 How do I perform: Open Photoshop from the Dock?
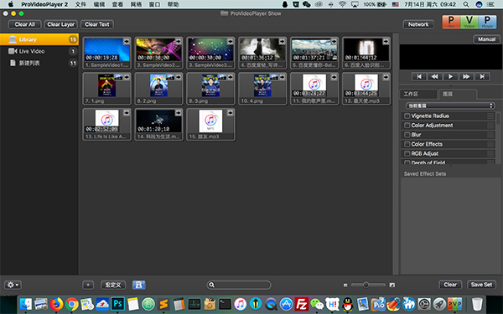(x=117, y=304)
